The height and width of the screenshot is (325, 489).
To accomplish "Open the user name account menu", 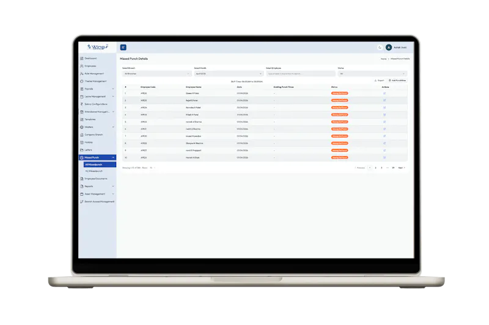I will [x=400, y=48].
